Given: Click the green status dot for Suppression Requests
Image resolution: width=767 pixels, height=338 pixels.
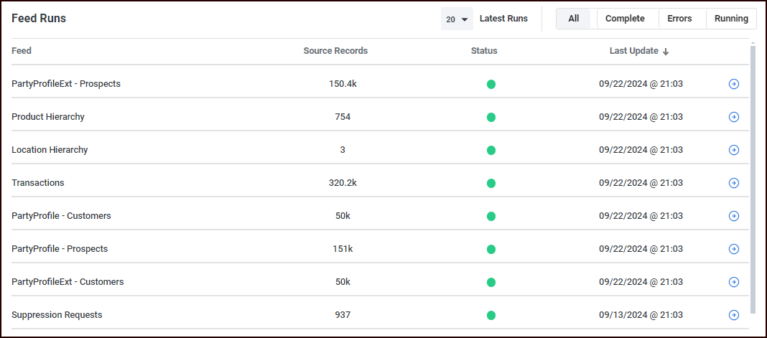Looking at the screenshot, I should [491, 315].
